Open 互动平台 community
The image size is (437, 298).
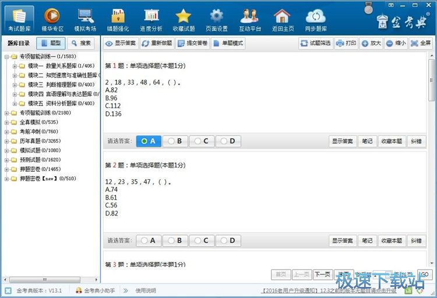pyautogui.click(x=250, y=20)
